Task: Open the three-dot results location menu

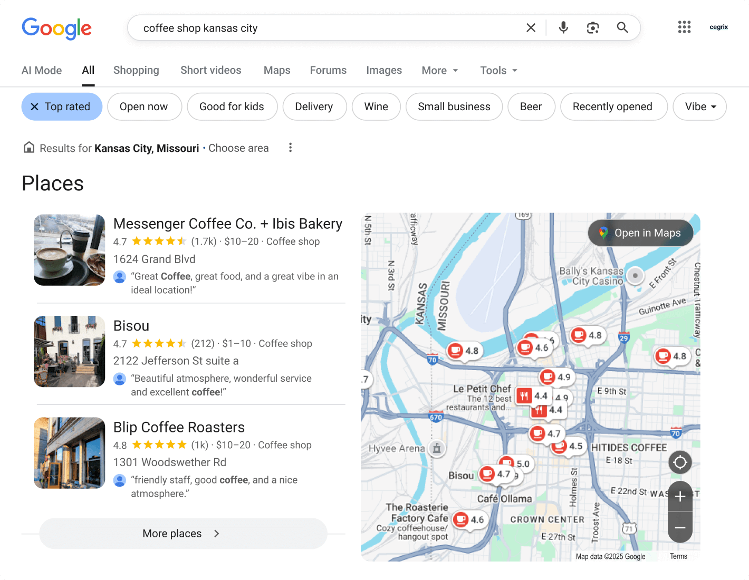Action: (x=290, y=148)
